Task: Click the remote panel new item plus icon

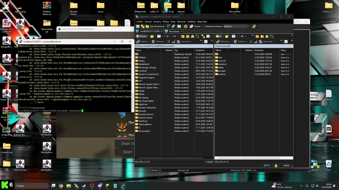Action: click(x=286, y=41)
